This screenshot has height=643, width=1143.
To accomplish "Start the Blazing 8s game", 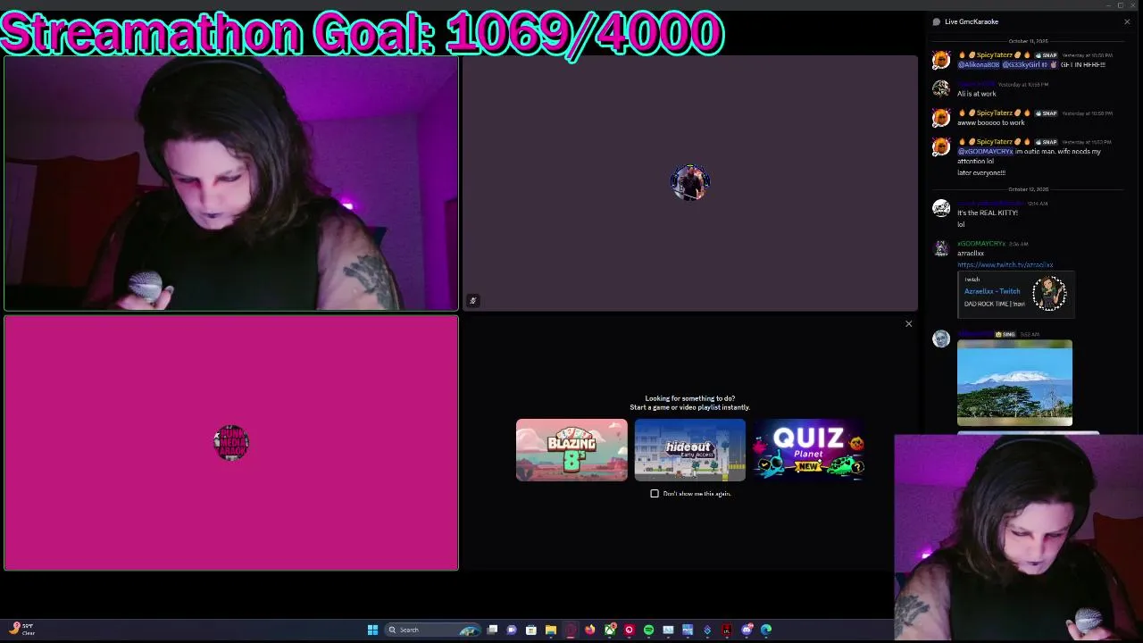I will point(571,450).
